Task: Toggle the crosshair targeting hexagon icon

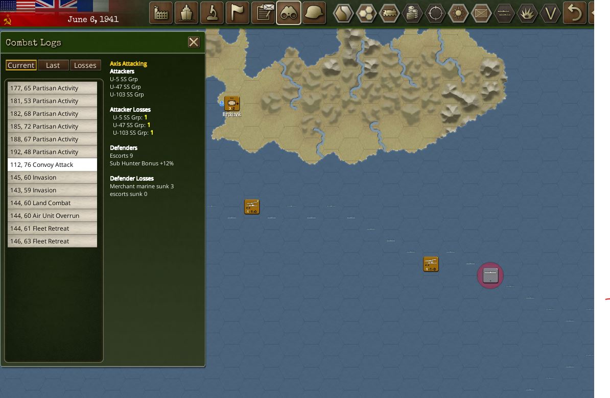Action: [x=435, y=14]
